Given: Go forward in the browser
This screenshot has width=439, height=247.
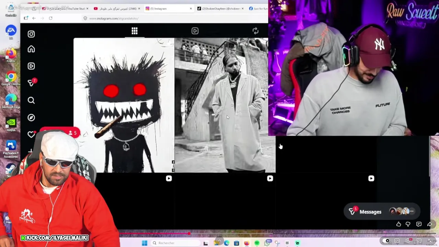Looking at the screenshot, I should [x=42, y=18].
